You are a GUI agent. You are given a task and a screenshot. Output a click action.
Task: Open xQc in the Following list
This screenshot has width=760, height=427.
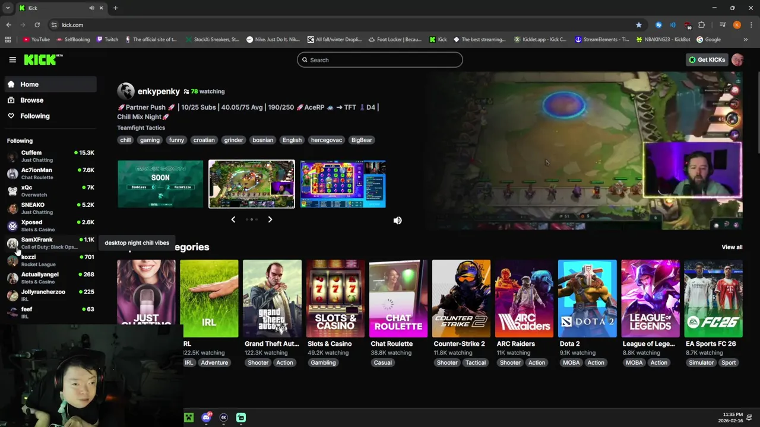[x=50, y=190]
